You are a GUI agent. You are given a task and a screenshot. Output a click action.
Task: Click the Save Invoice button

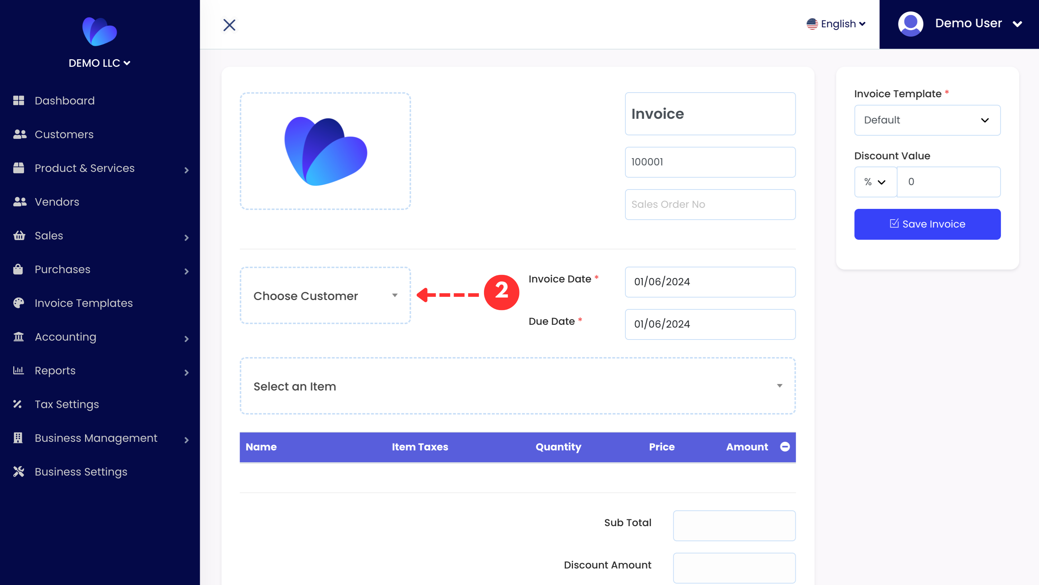[x=927, y=224]
